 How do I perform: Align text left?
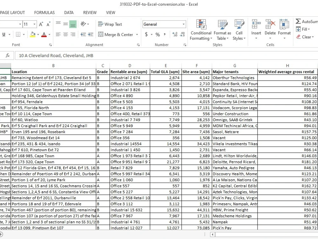[58, 34]
